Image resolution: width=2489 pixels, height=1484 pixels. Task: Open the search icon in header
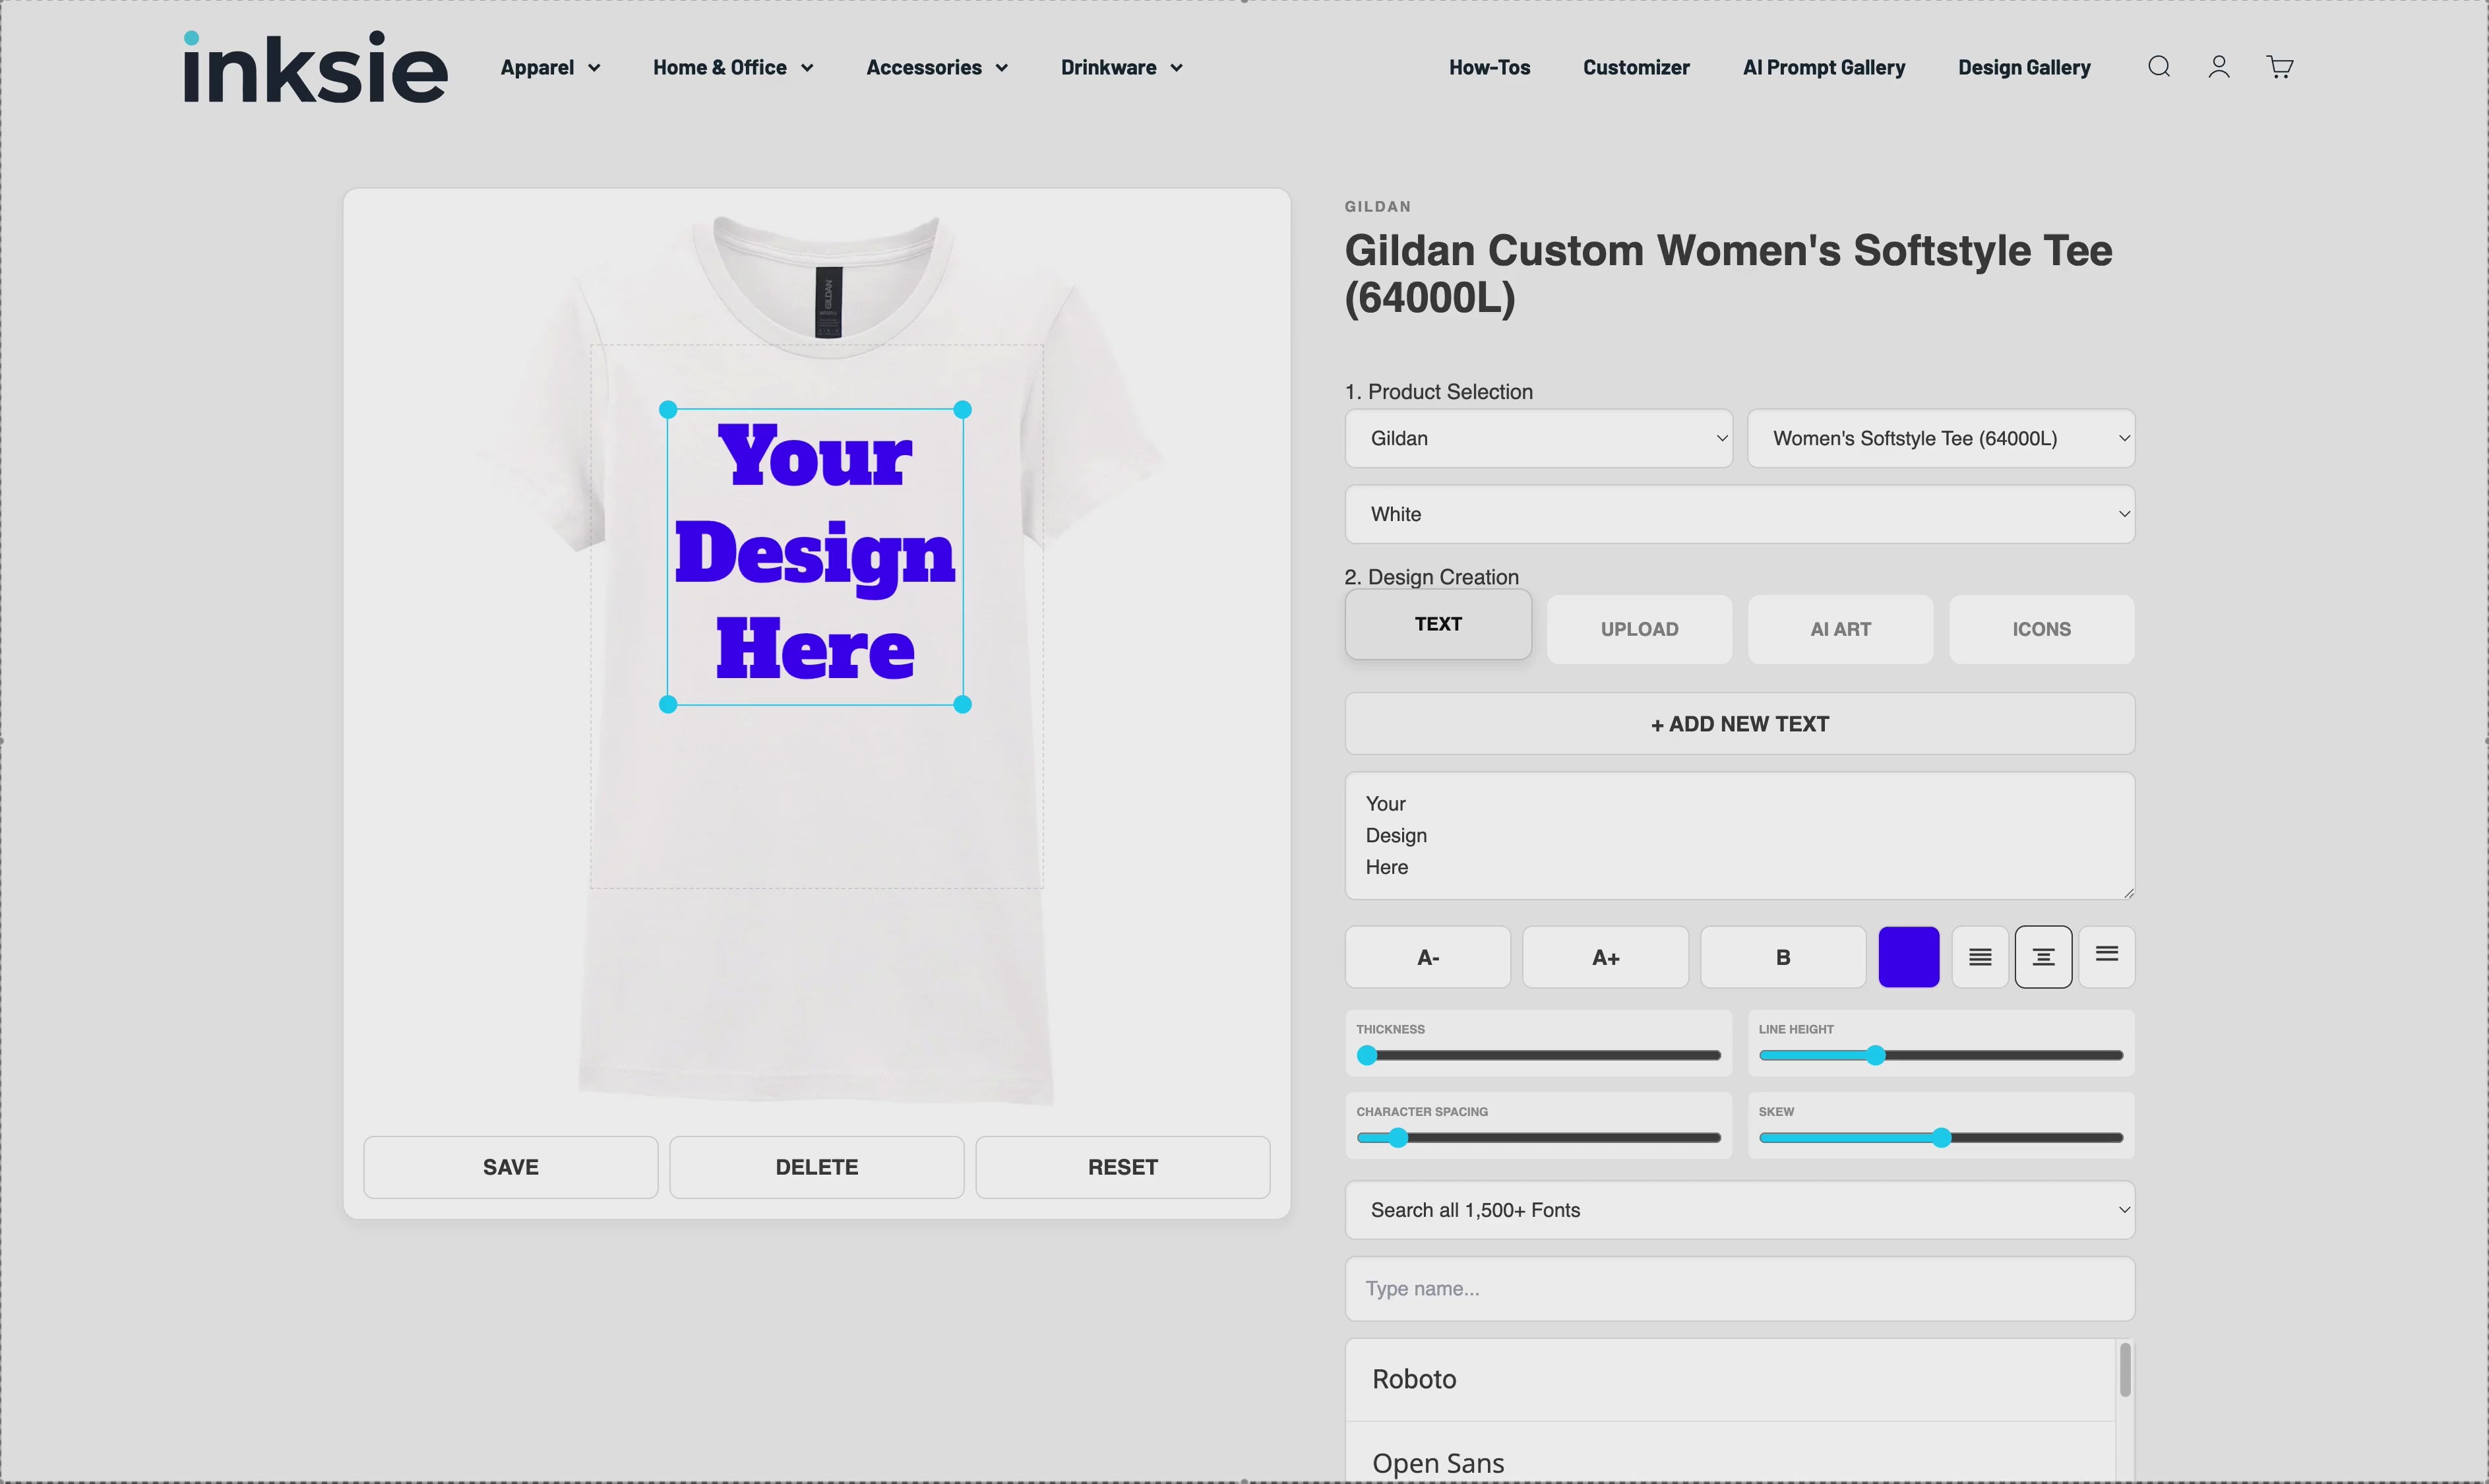[x=2158, y=67]
